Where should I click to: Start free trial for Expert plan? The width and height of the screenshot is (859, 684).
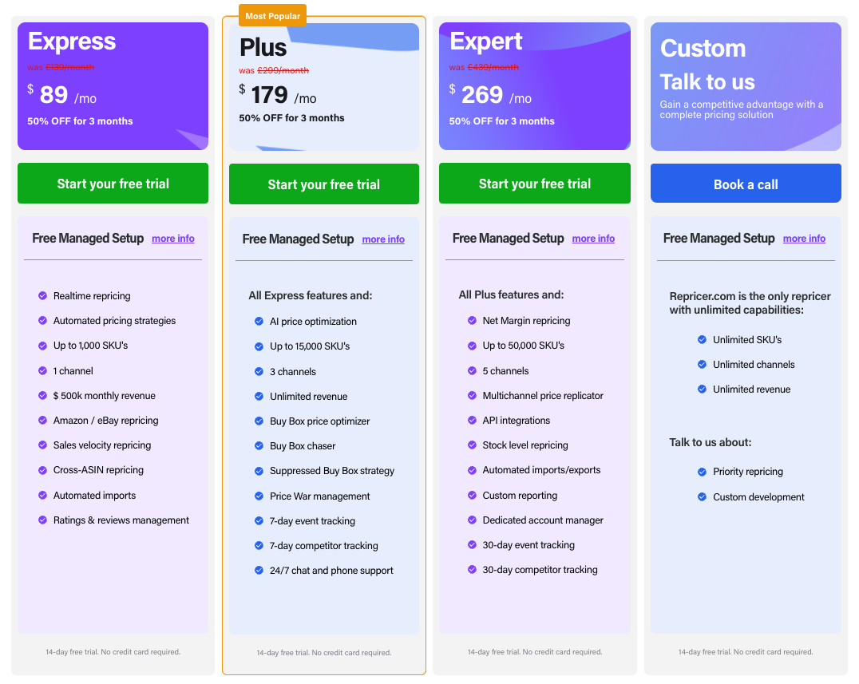pyautogui.click(x=534, y=184)
